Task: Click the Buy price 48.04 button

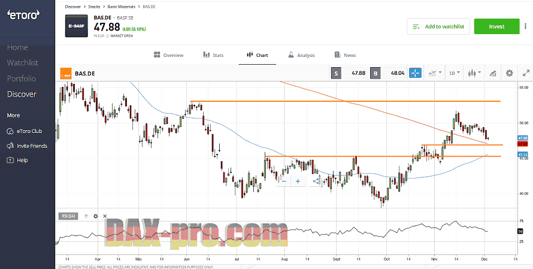Action: coord(389,72)
